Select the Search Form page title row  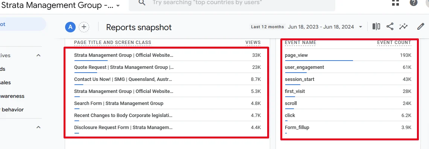pos(167,103)
